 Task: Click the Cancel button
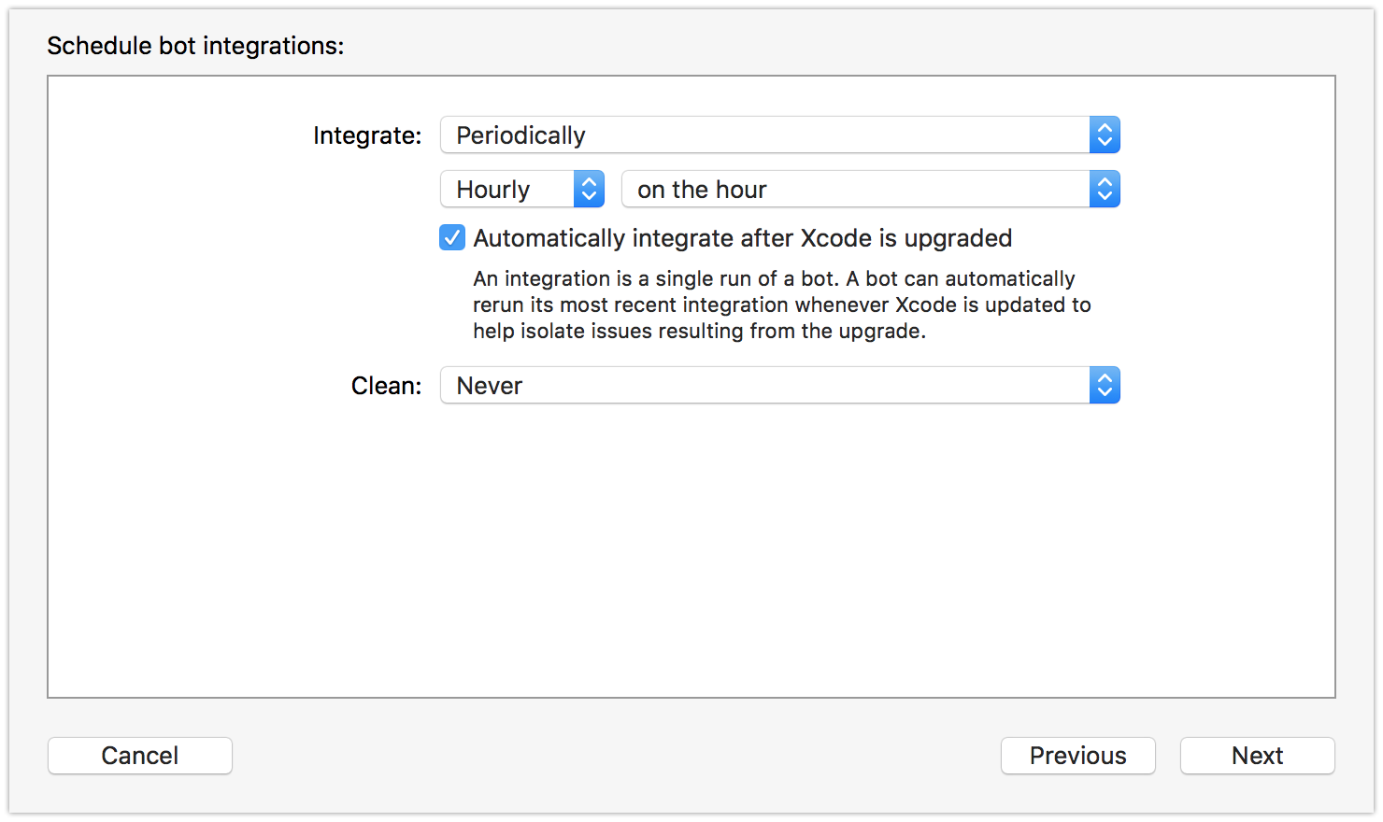coord(140,756)
